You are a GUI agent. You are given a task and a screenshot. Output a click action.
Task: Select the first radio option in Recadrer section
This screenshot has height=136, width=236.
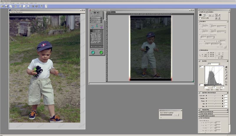[x=200, y=24]
